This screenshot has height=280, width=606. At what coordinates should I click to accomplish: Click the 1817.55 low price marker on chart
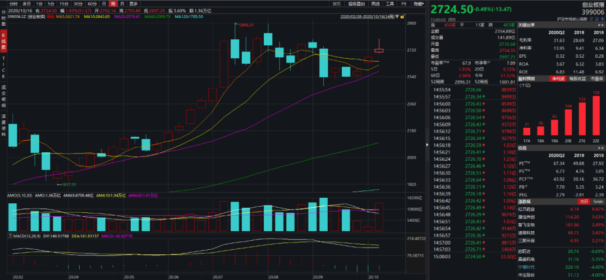click(x=68, y=185)
